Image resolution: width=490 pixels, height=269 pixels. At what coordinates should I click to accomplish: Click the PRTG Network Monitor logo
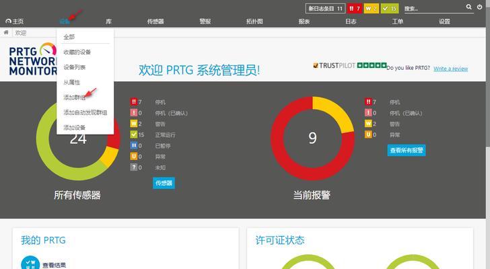[x=33, y=59]
